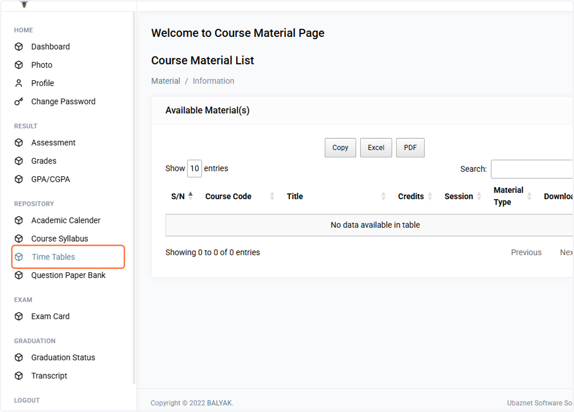Open the Transcript menu item
The image size is (574, 412).
click(x=49, y=376)
